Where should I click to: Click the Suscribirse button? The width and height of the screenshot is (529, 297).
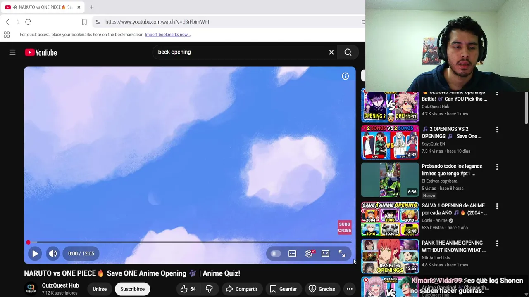click(132, 289)
